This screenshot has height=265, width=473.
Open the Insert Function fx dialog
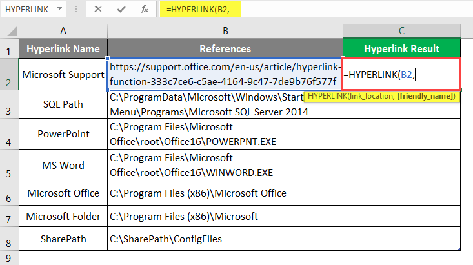[145, 9]
